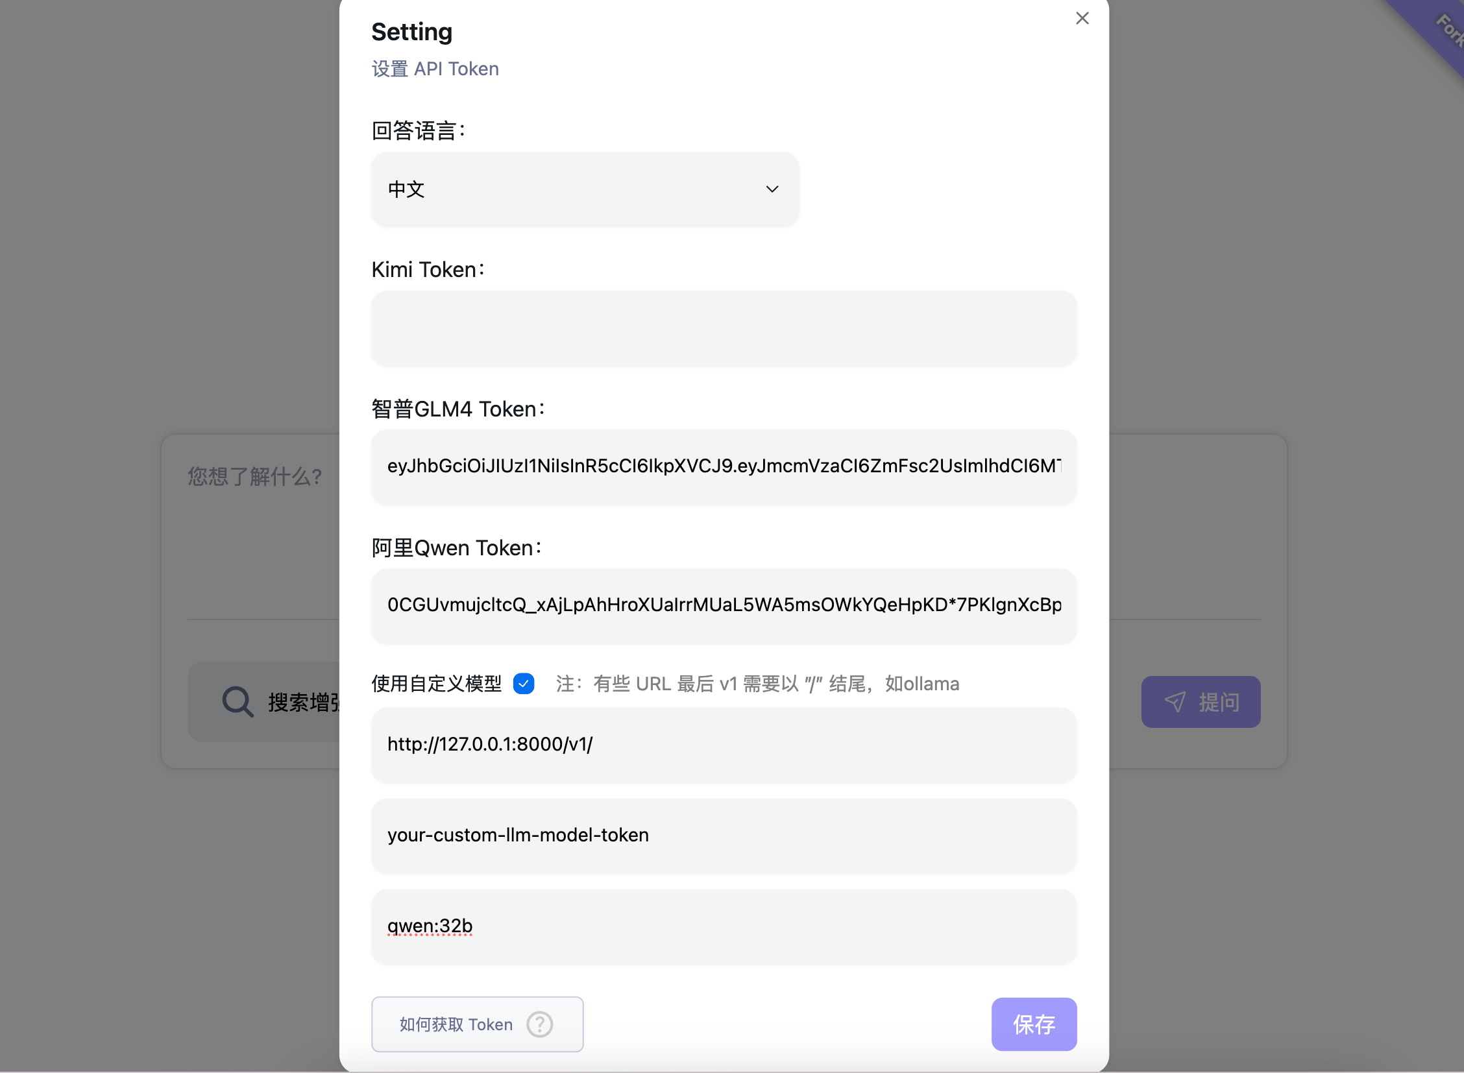Click the 您想了解什么 question area in the background
Screen dimensions: 1464x1073
click(x=254, y=477)
